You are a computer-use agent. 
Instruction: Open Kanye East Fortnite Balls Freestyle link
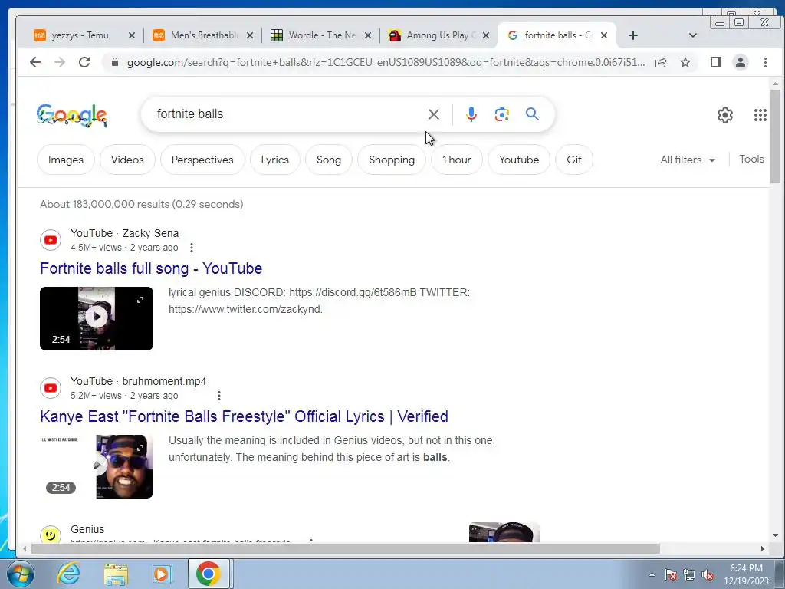244,416
